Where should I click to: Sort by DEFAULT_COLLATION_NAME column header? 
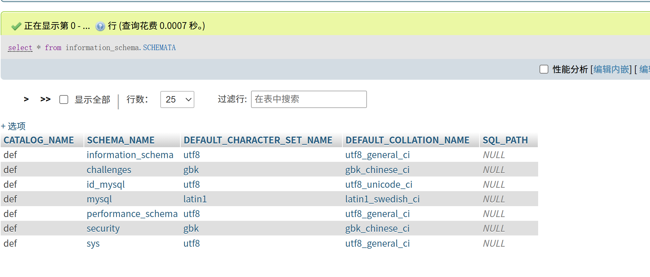(407, 140)
